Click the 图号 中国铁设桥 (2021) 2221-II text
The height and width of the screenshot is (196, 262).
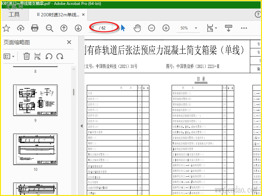[193, 66]
